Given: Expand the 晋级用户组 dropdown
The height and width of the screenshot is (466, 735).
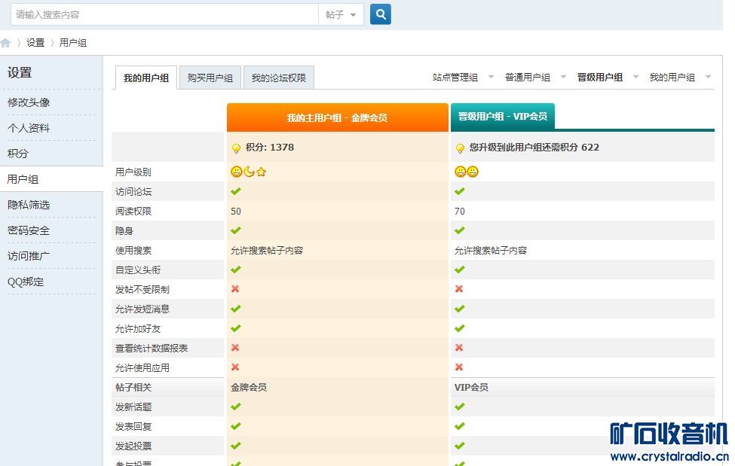Looking at the screenshot, I should 606,78.
